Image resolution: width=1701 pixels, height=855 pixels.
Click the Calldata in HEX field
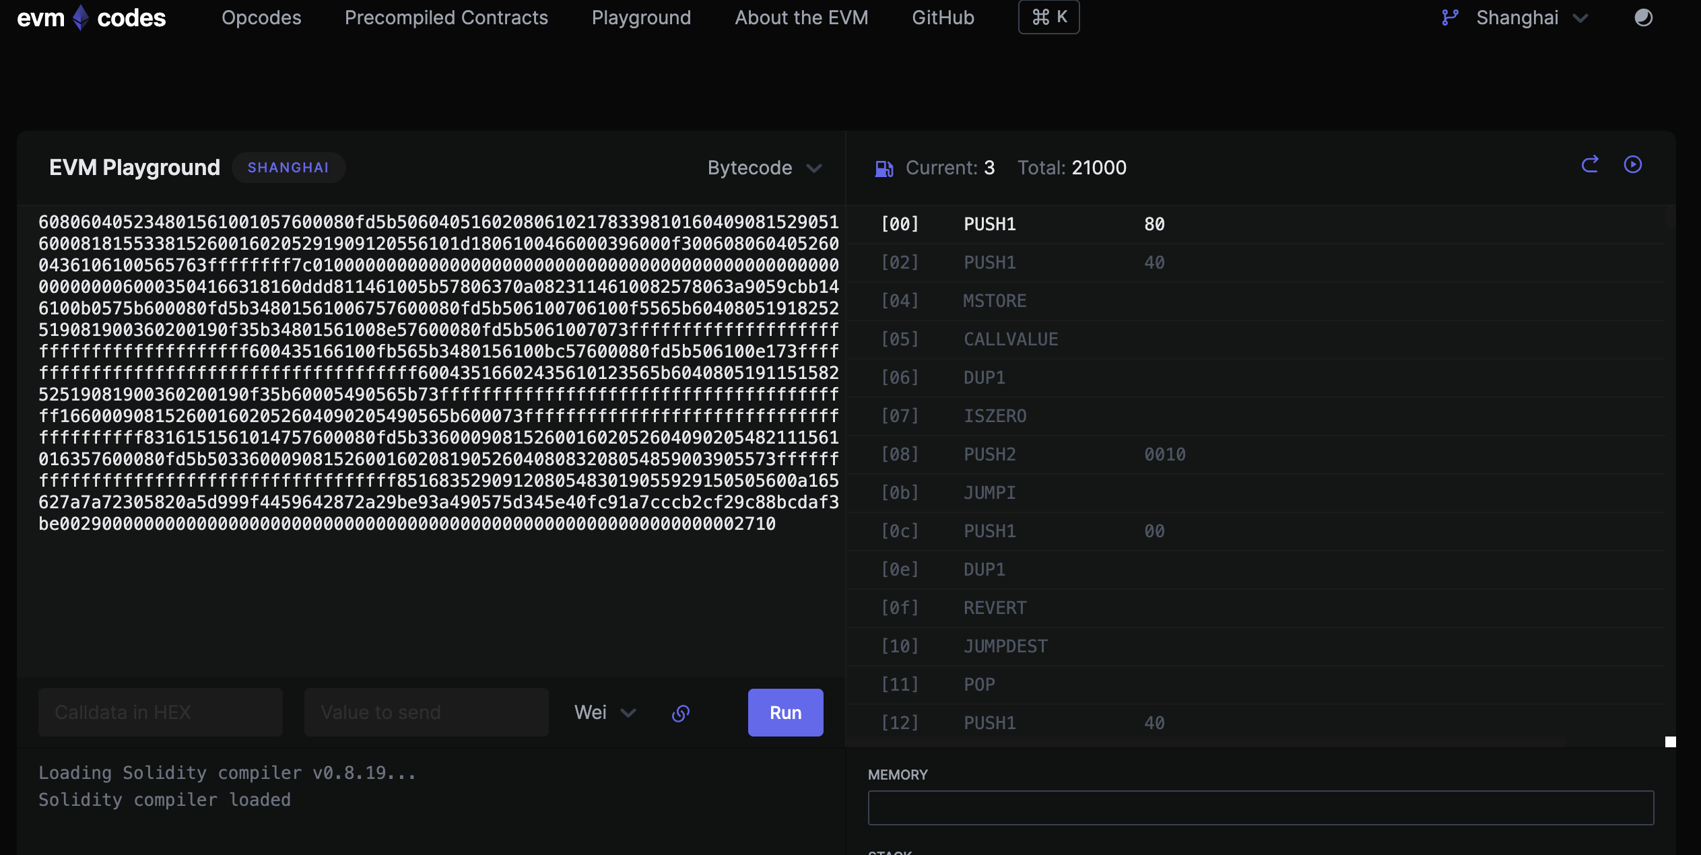[x=160, y=712]
